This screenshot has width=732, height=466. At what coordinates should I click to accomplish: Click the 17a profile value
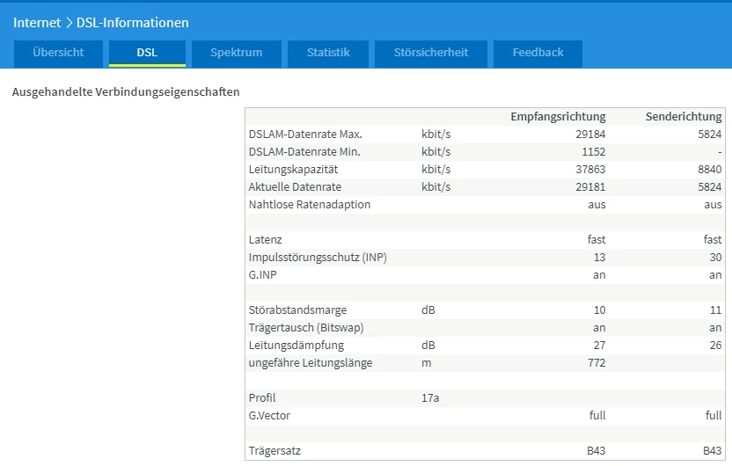tap(430, 397)
